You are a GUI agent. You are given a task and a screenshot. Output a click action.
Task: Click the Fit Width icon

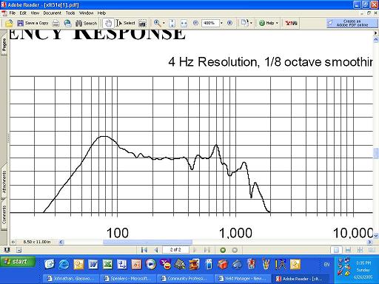184,23
